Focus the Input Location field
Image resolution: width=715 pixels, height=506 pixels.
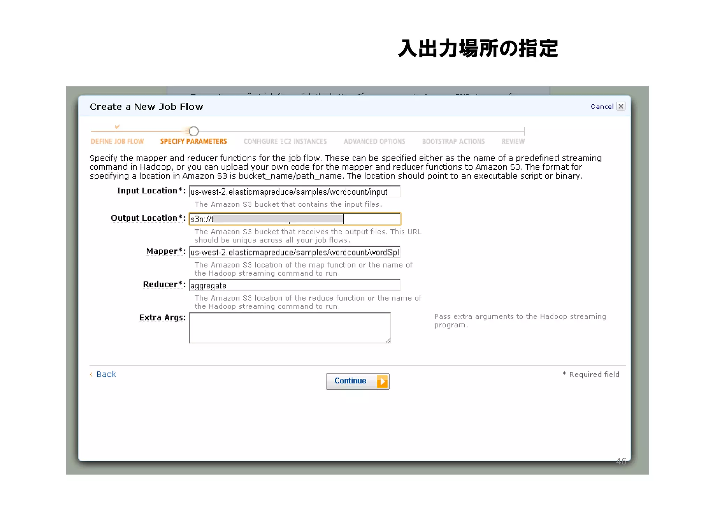point(294,192)
